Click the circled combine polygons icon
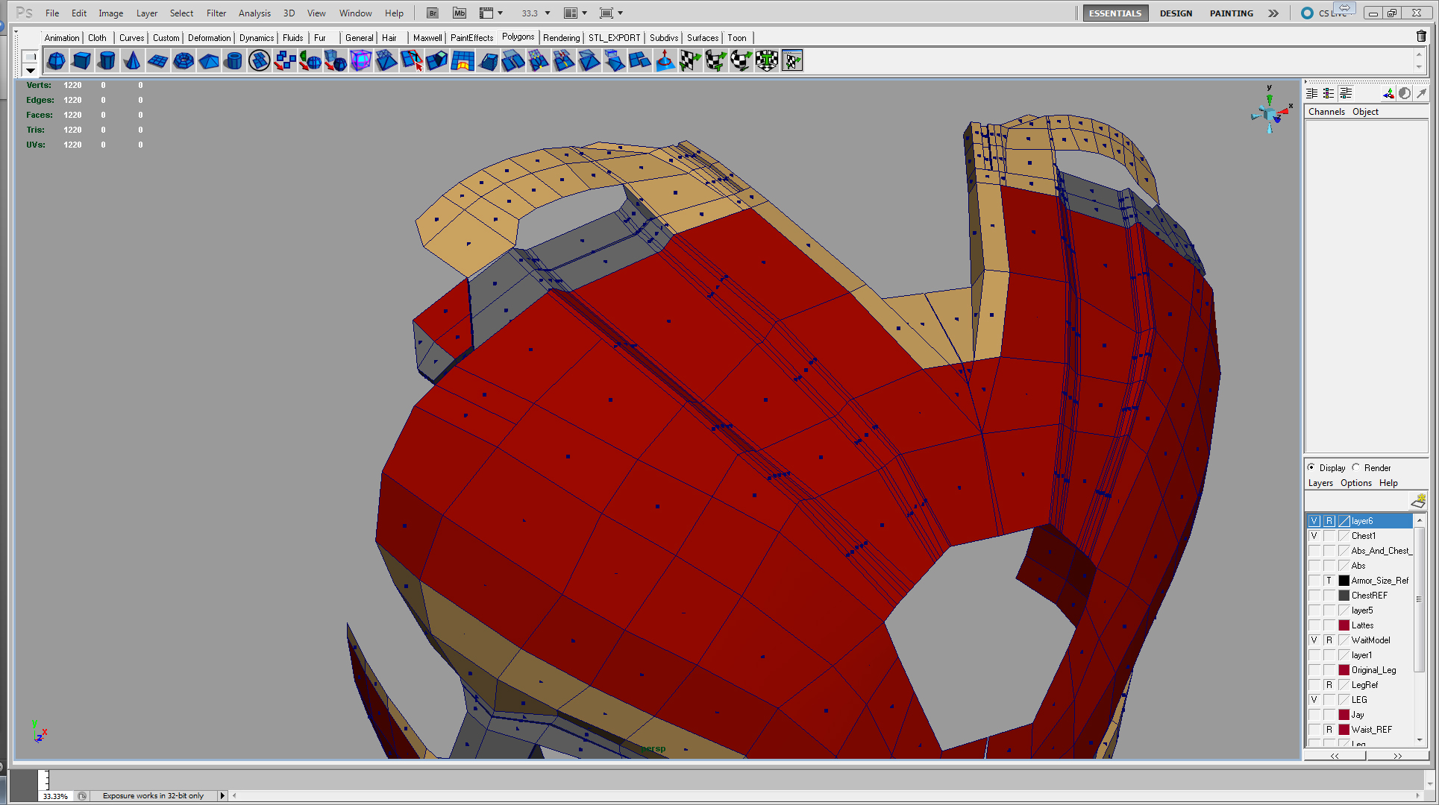The image size is (1439, 805). point(260,60)
